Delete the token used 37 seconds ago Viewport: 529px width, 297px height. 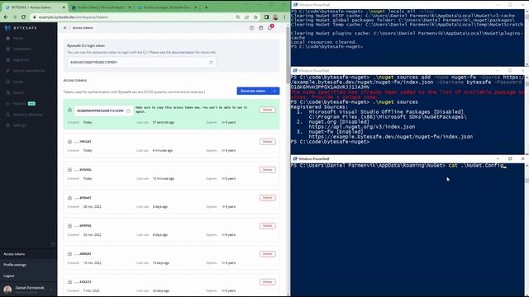pos(268,110)
